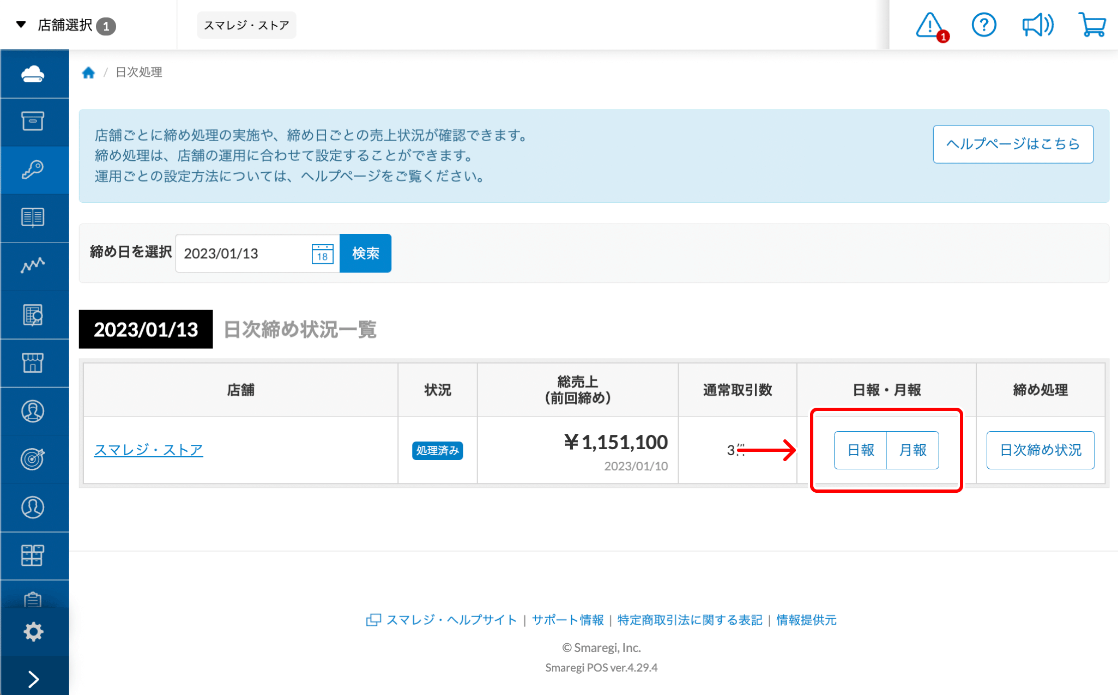Select the スマレジ・ストア tab in the header
This screenshot has width=1118, height=695.
pyautogui.click(x=246, y=25)
